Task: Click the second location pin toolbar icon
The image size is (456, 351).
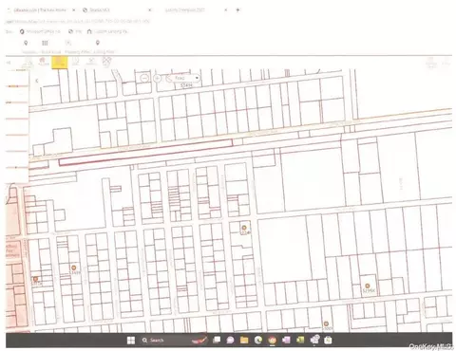Action: (98, 43)
